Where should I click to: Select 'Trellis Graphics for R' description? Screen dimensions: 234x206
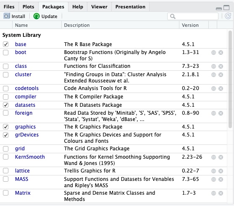point(89,171)
